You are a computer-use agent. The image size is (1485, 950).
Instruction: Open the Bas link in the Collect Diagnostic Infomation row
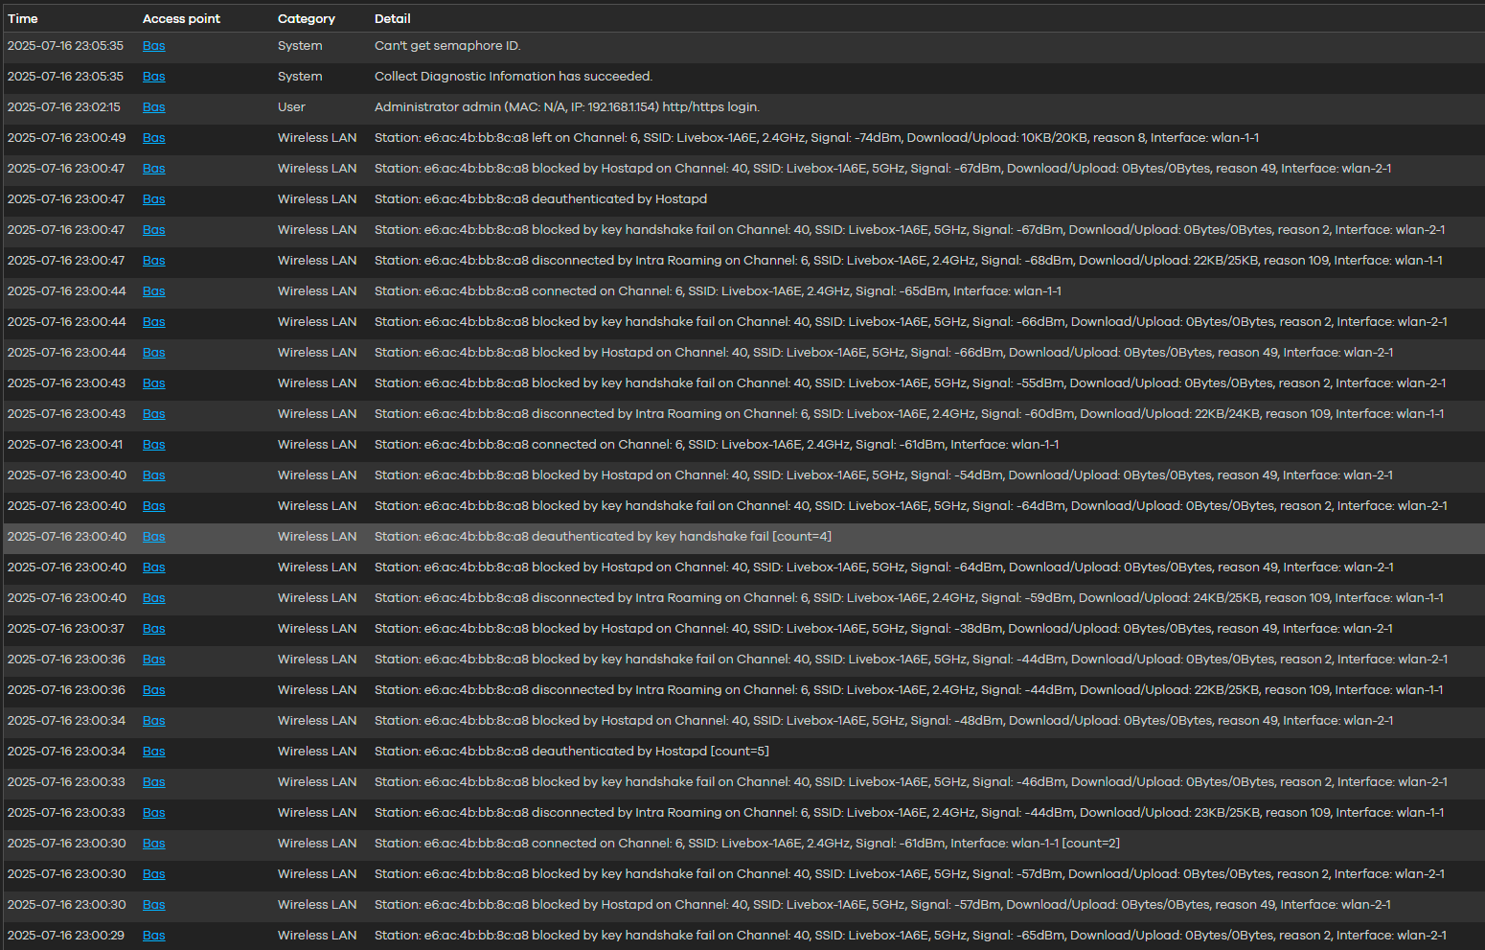tap(154, 76)
